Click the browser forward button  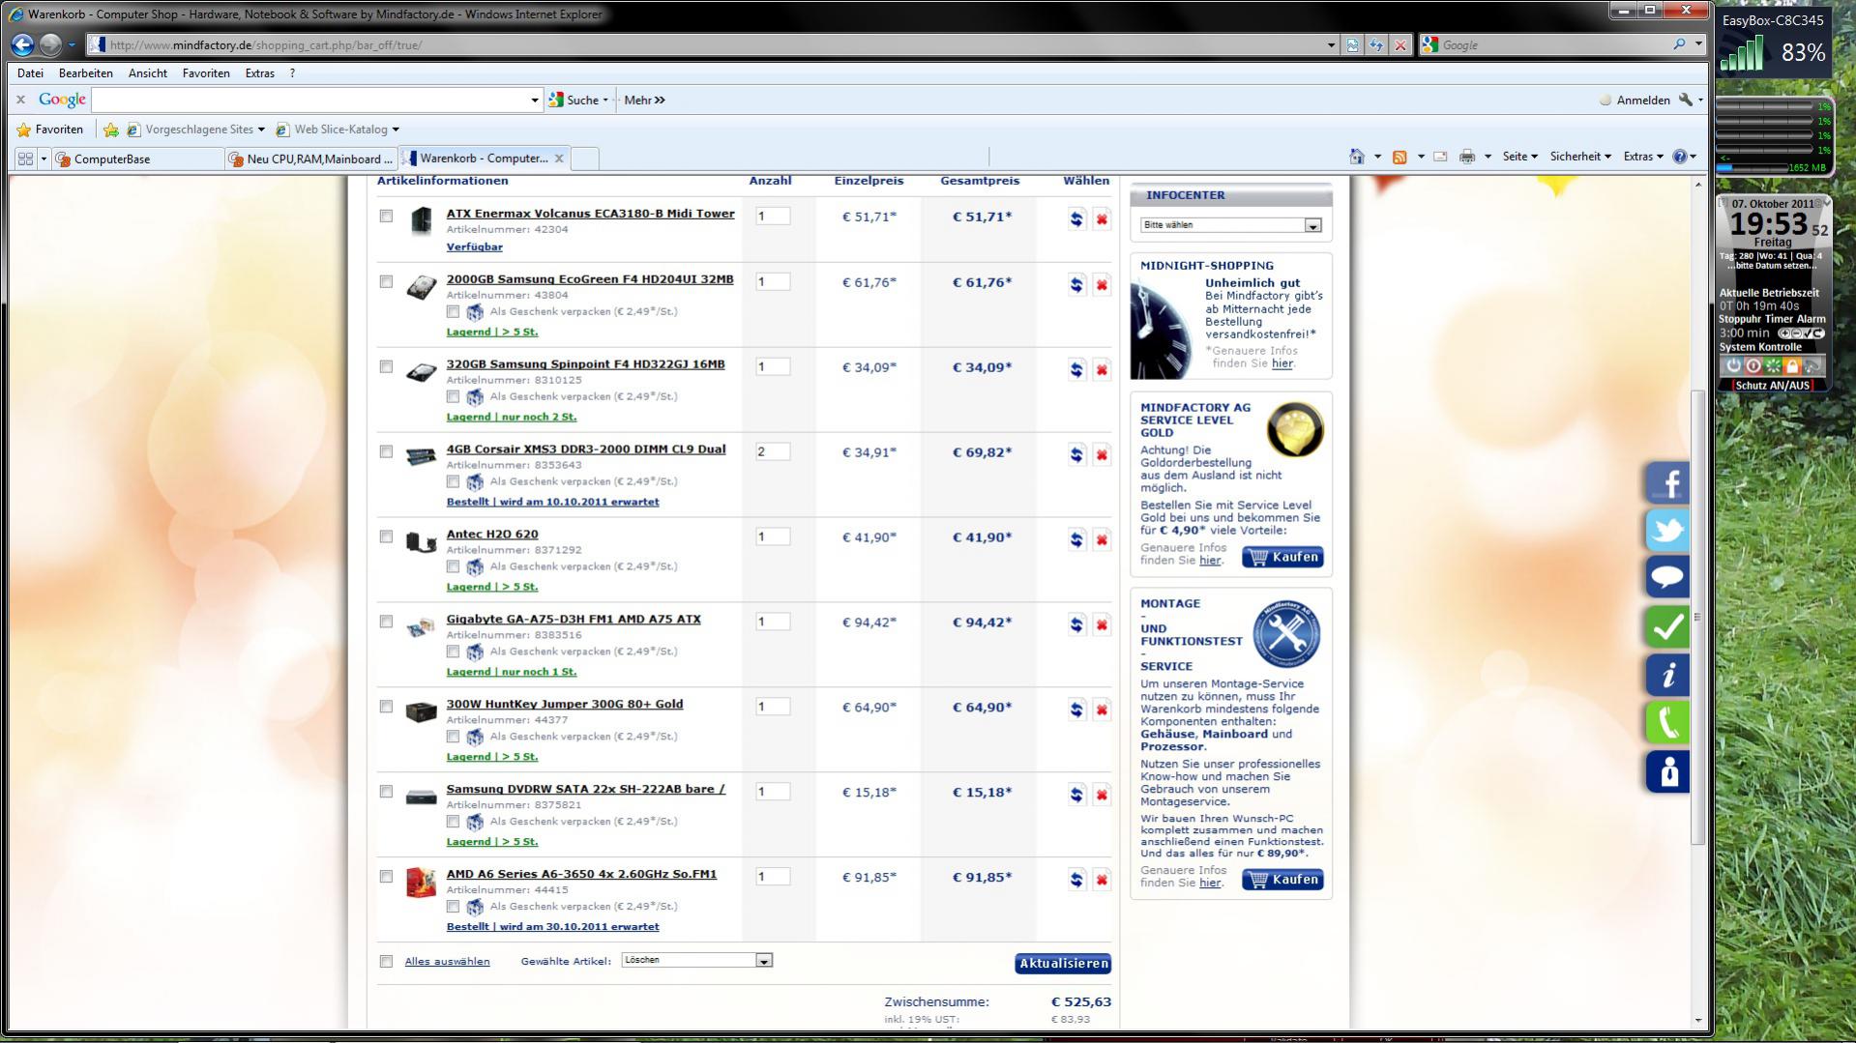point(50,44)
